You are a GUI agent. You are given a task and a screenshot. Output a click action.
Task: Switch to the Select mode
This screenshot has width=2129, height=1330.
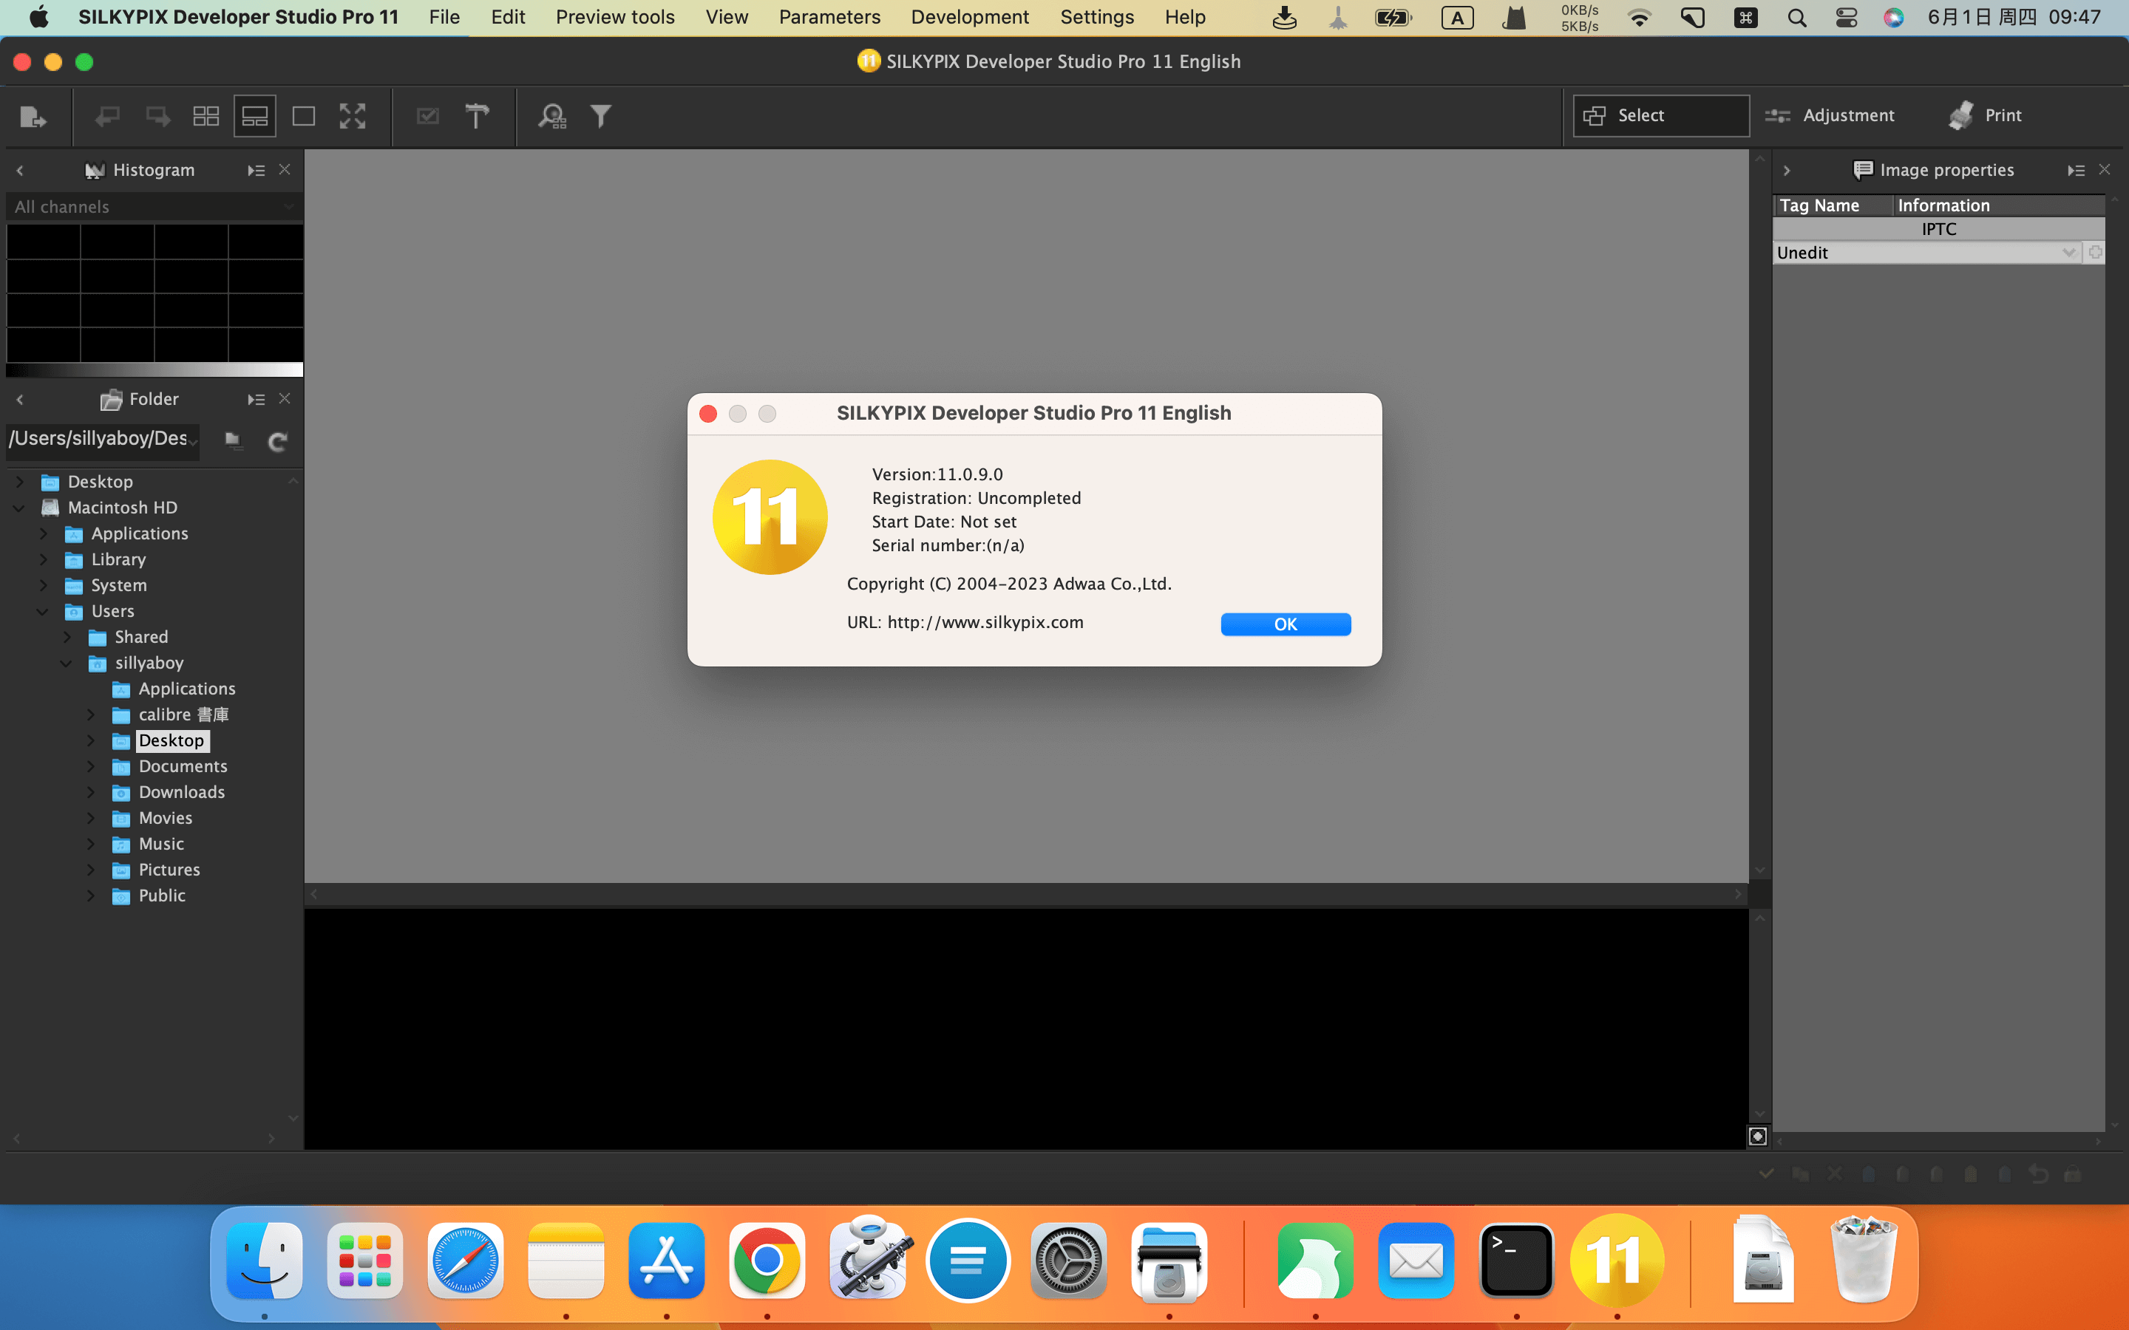(1660, 116)
